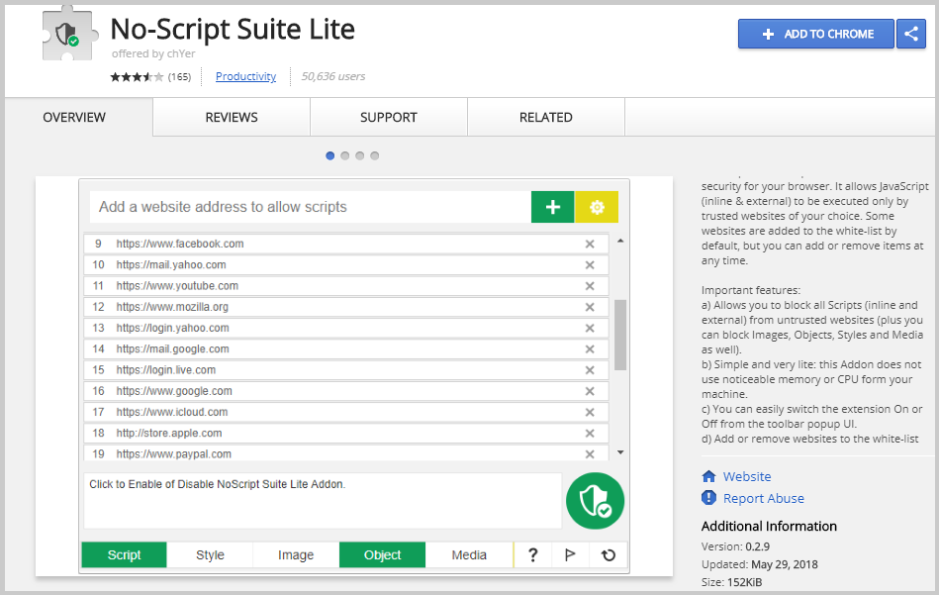Click the 'Click to Enable of Disable' description box
939x595 pixels.
click(x=323, y=501)
